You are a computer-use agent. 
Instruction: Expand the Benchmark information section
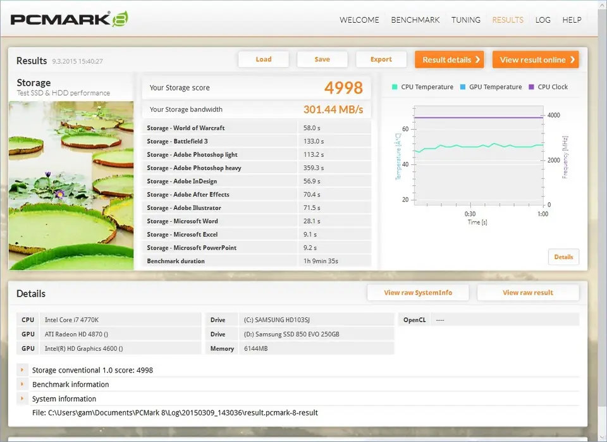23,384
